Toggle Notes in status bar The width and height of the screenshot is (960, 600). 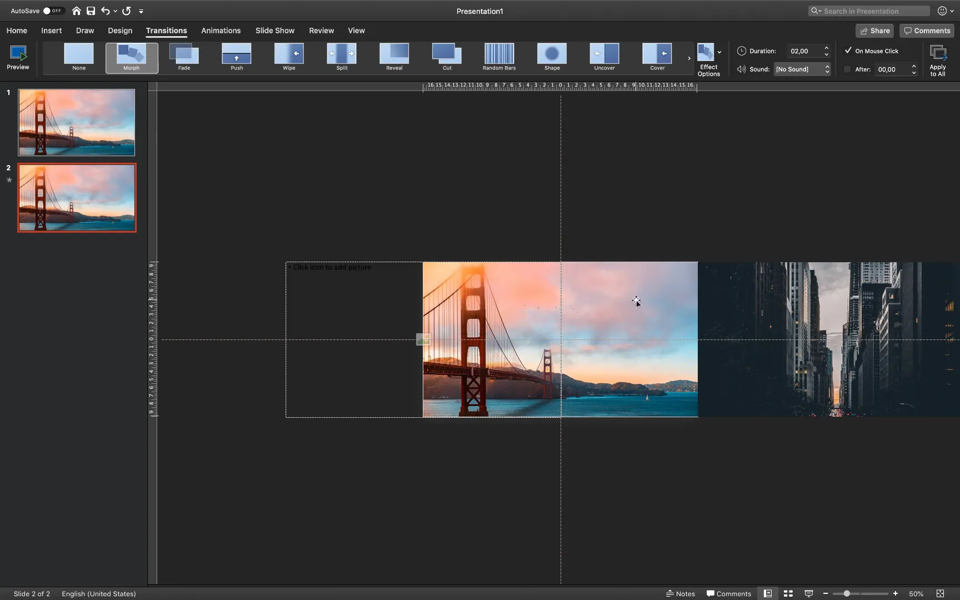(x=681, y=593)
